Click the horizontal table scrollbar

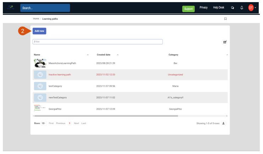tap(106, 116)
